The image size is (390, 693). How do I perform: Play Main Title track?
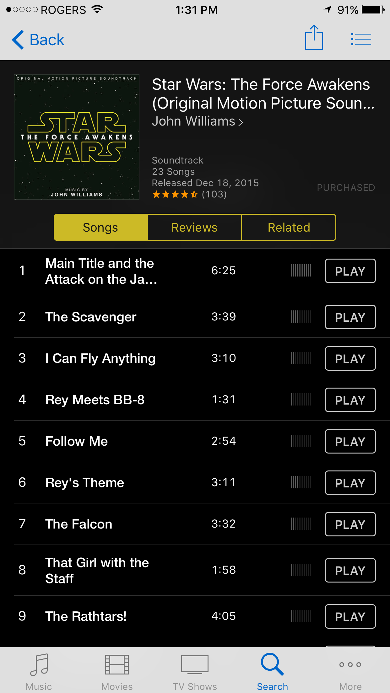click(350, 271)
